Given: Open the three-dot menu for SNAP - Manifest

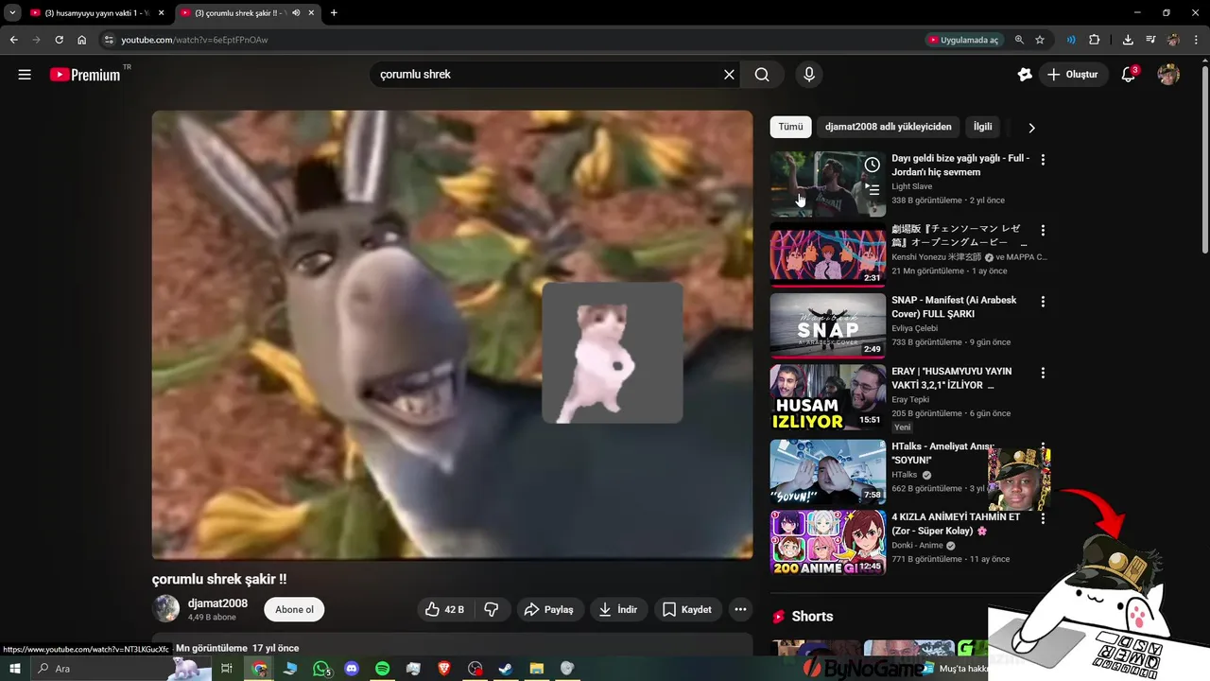Looking at the screenshot, I should (1043, 302).
